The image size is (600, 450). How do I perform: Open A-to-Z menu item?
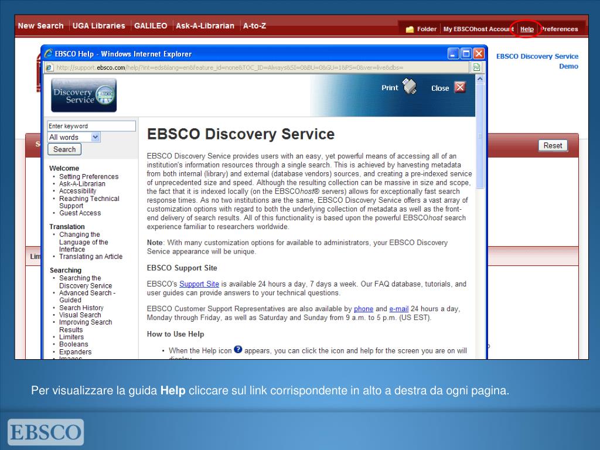[254, 26]
